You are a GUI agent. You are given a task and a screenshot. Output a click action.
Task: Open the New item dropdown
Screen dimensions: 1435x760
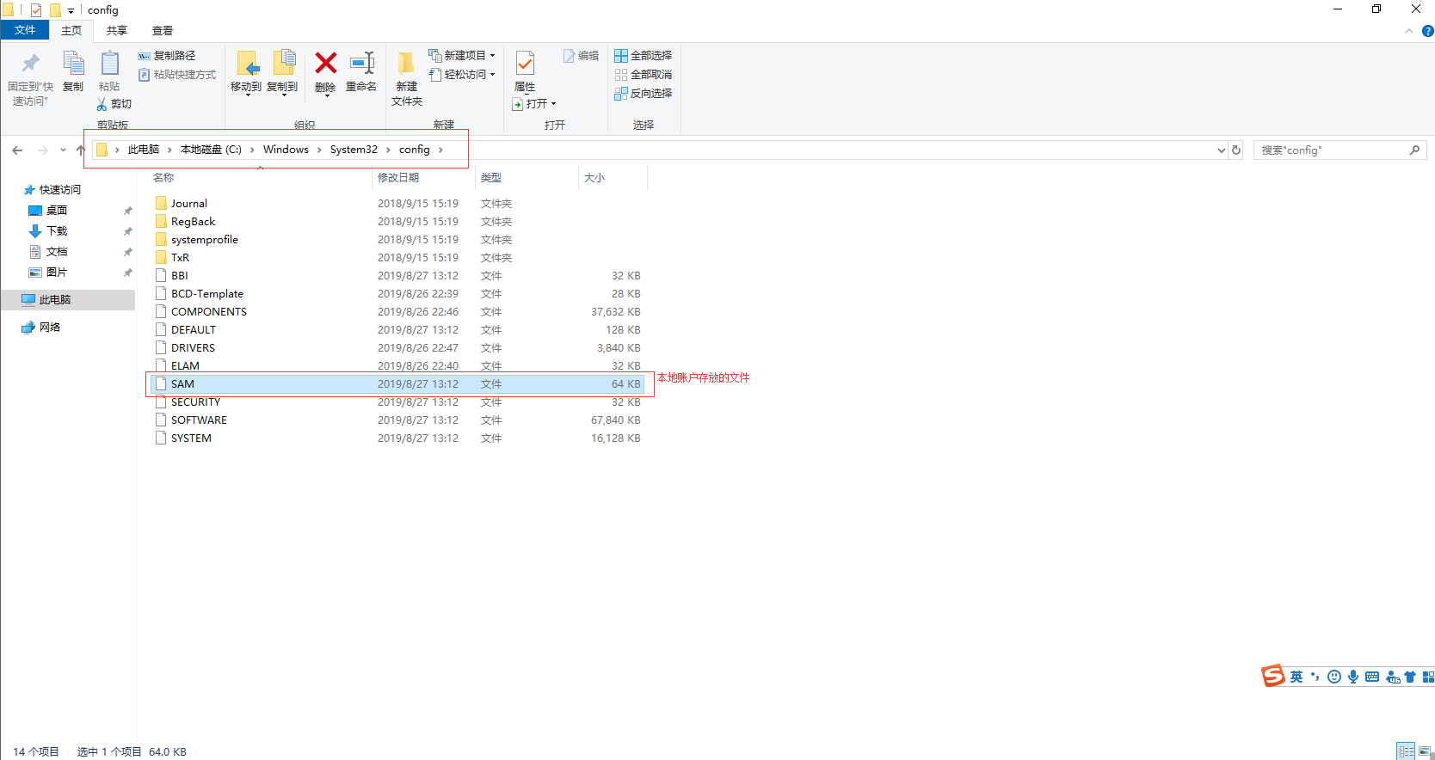(x=462, y=55)
